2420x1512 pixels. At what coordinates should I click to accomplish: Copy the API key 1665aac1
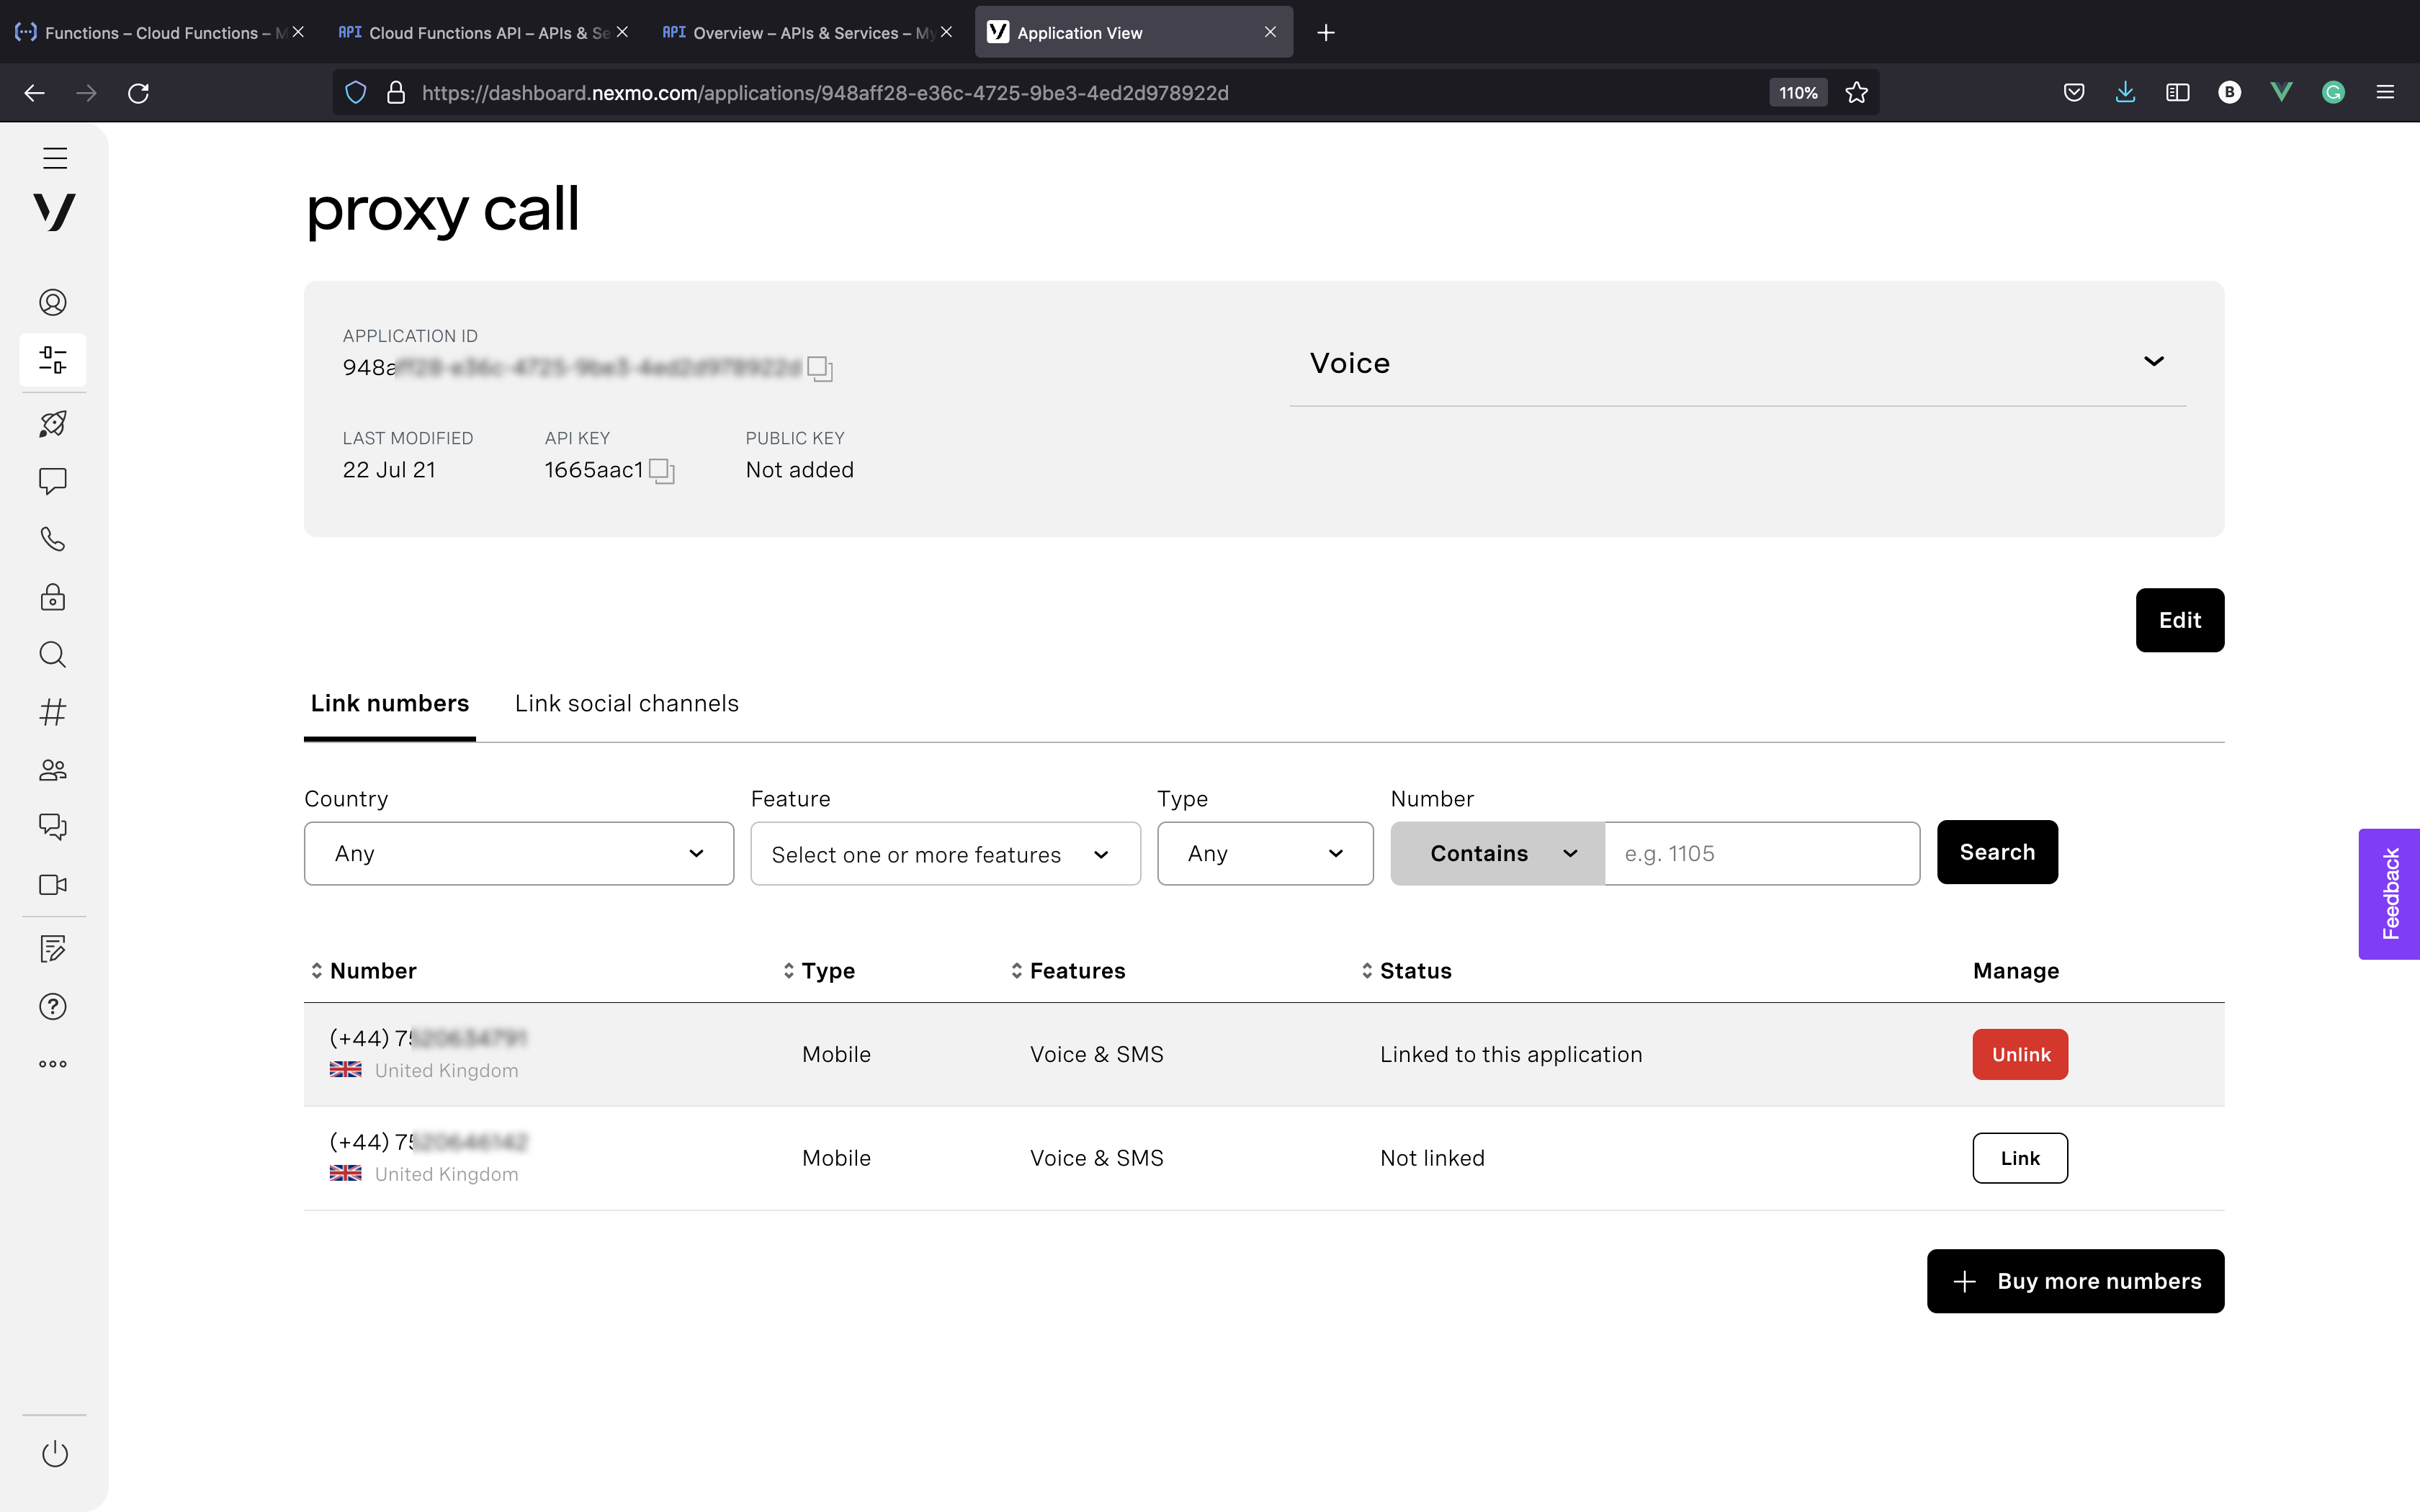click(x=662, y=471)
